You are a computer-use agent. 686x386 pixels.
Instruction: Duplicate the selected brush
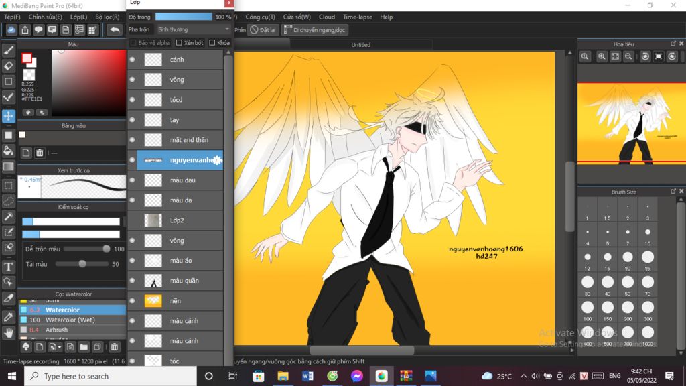pyautogui.click(x=97, y=347)
